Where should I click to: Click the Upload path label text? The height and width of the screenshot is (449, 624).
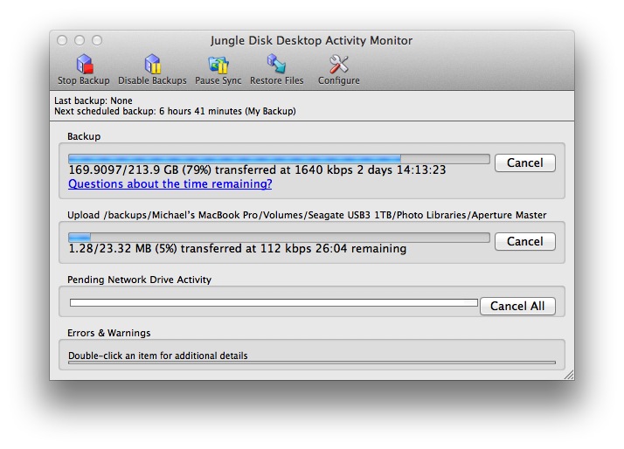[307, 215]
